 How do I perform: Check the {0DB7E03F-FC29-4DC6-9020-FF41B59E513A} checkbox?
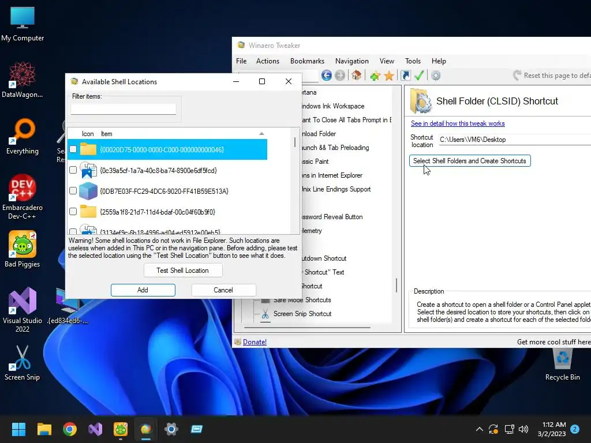tap(73, 190)
